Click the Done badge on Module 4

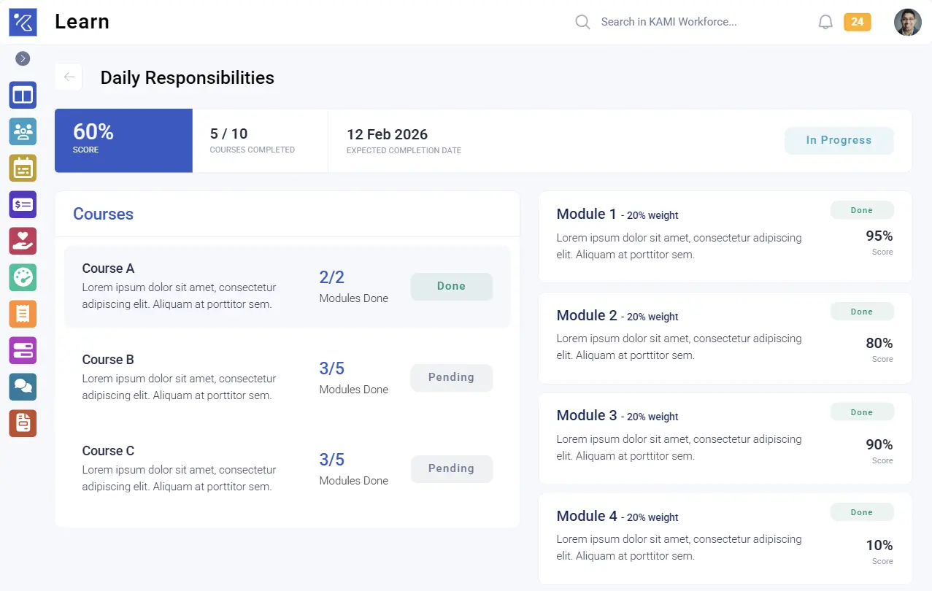coord(861,512)
